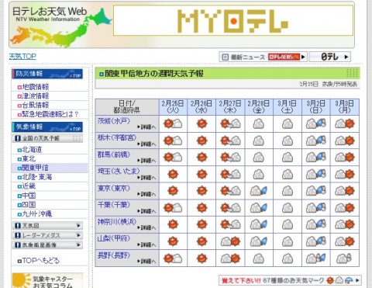
Task: Click 神奈川 Mar 1 cloudy icon
Action: [288, 224]
